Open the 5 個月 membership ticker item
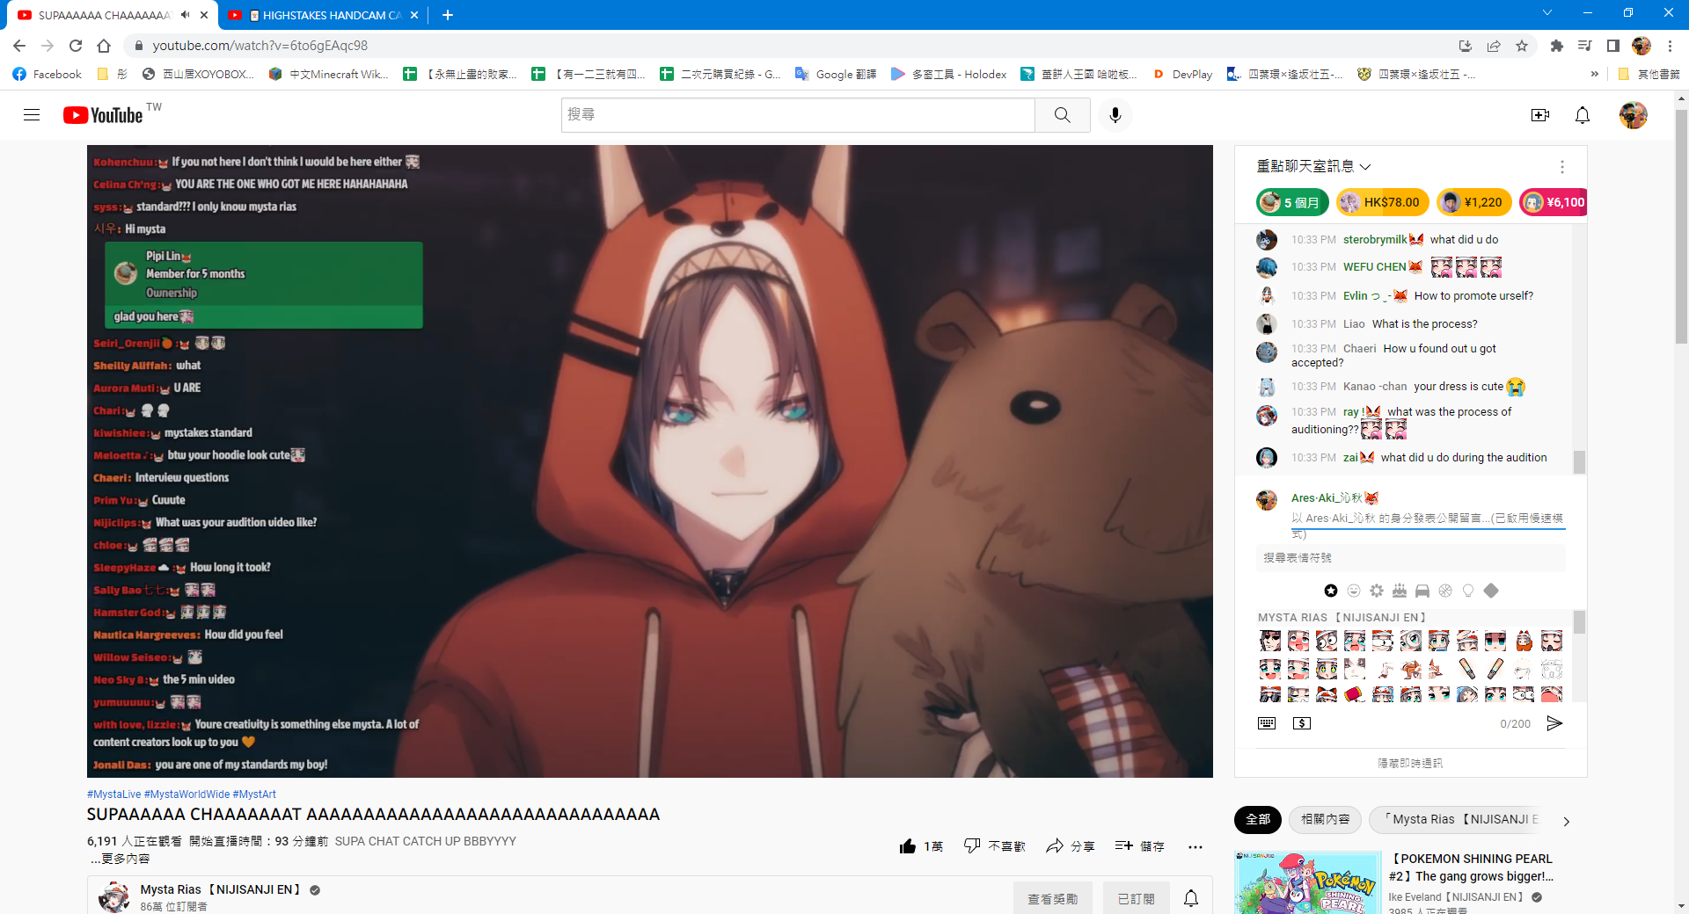The image size is (1689, 914). pos(1292,202)
